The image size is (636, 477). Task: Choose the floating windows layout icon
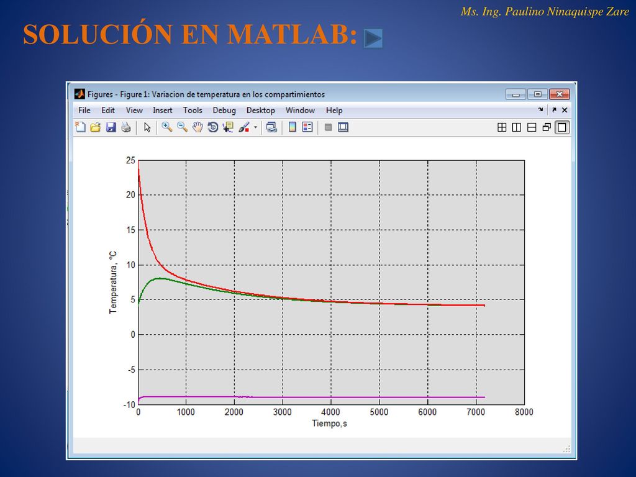[547, 127]
